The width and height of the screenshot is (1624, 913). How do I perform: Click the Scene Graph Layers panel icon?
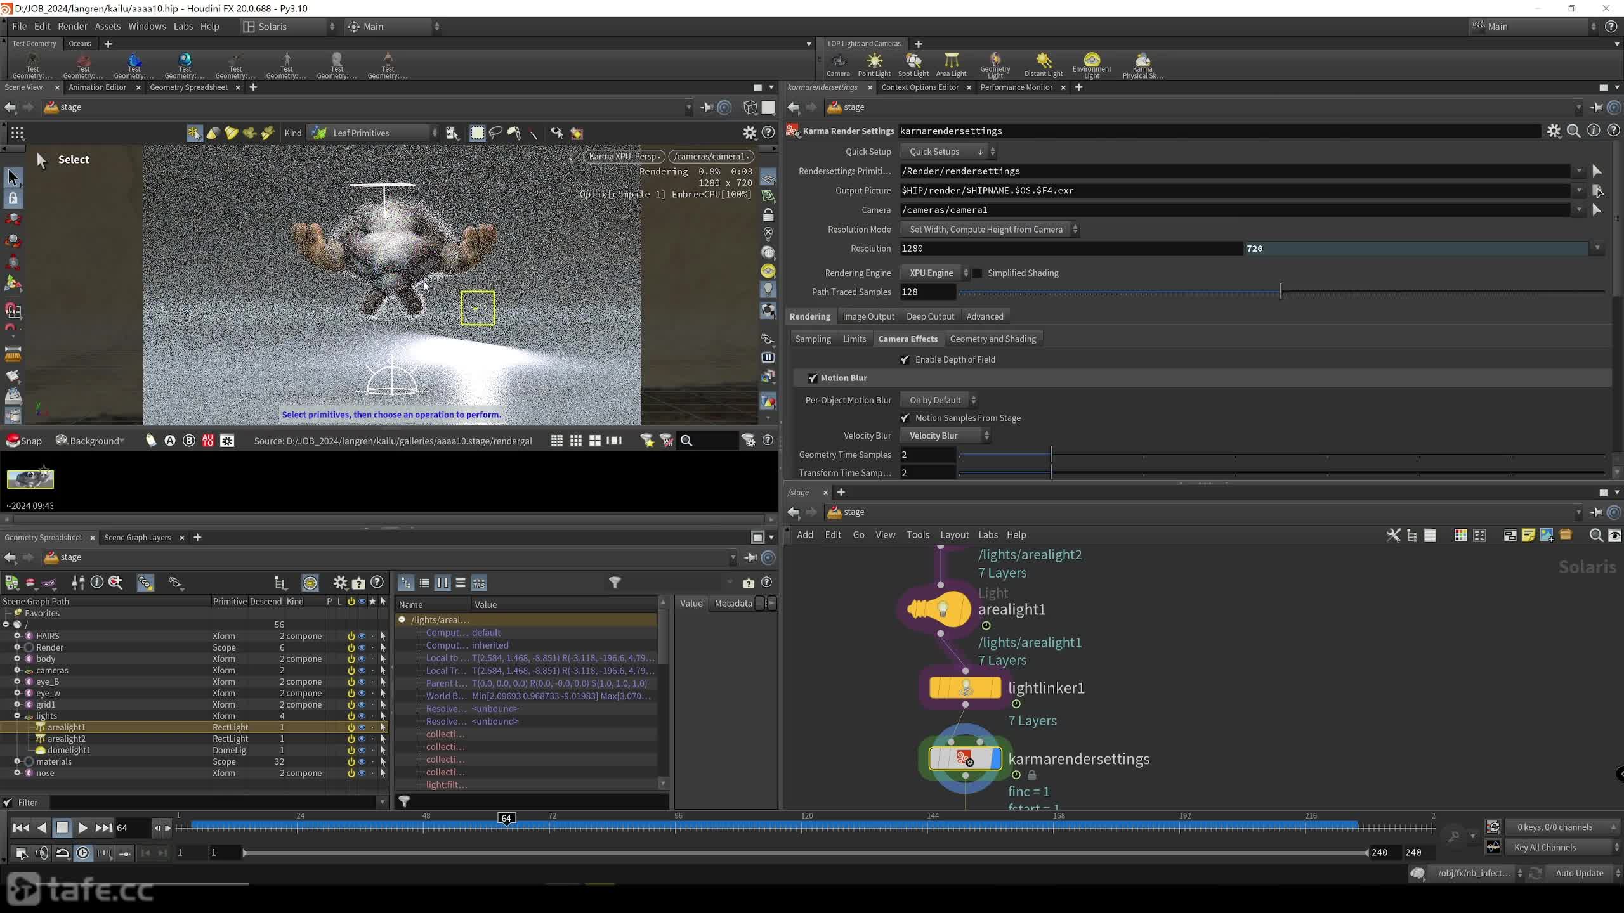tap(137, 536)
